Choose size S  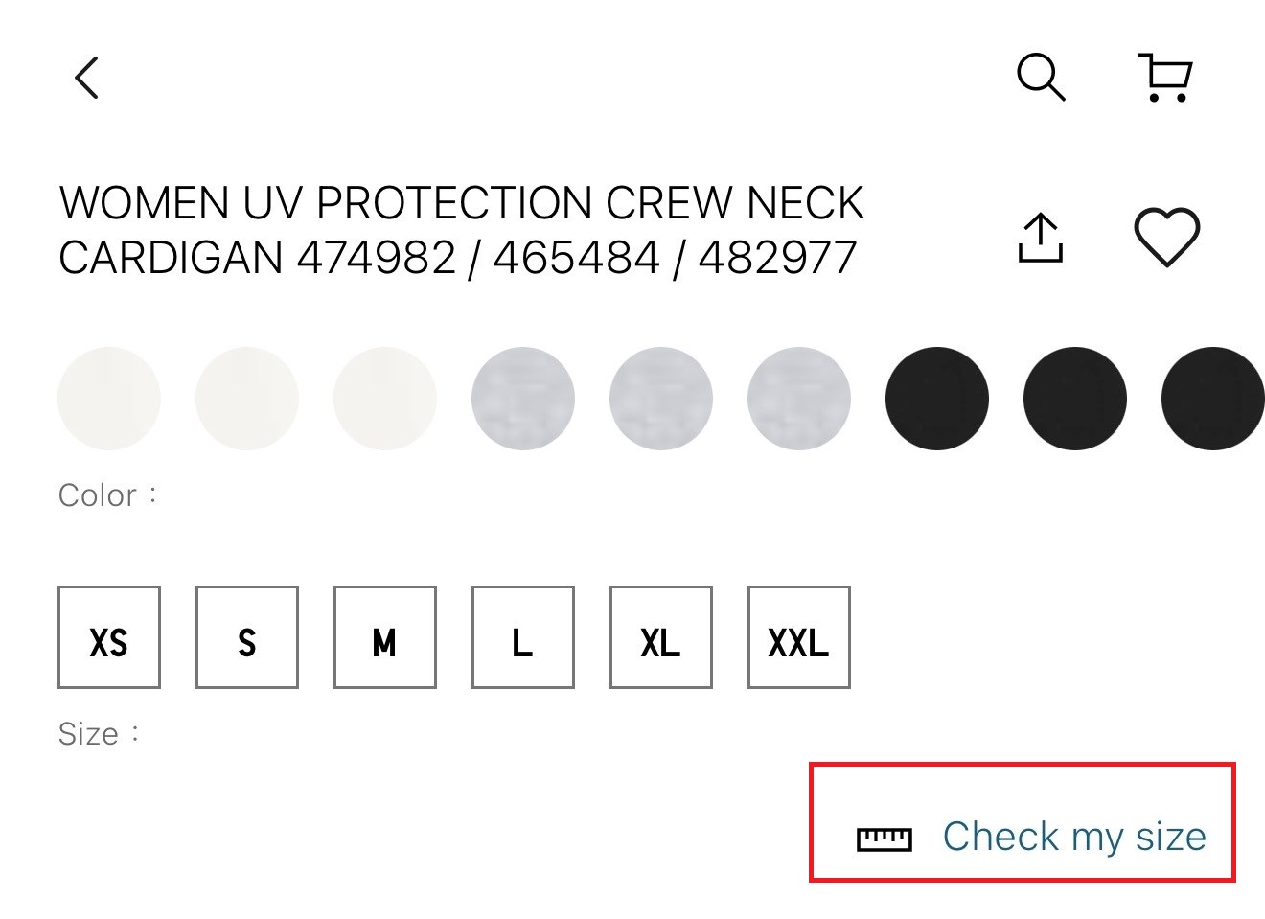[247, 638]
